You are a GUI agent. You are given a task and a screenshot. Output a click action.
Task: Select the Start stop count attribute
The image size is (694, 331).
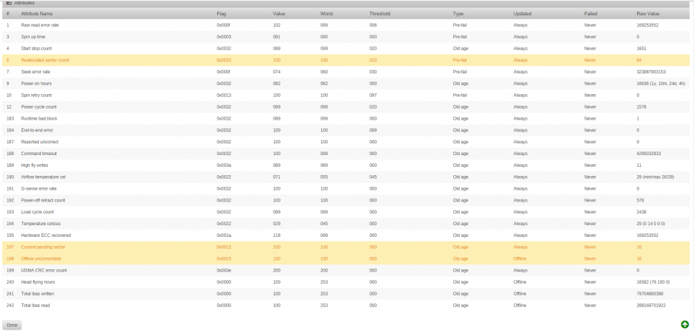[x=37, y=48]
